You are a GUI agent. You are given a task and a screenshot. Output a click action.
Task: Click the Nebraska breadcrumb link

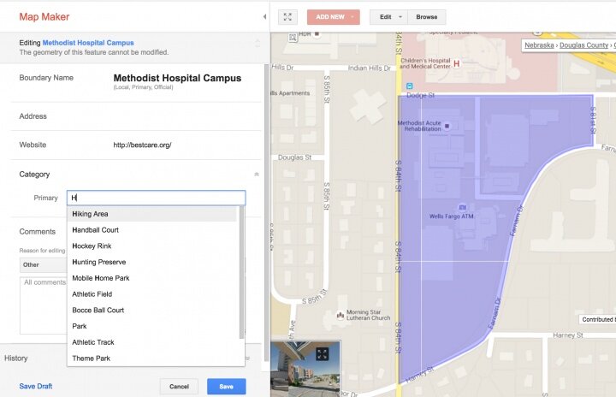pos(539,45)
